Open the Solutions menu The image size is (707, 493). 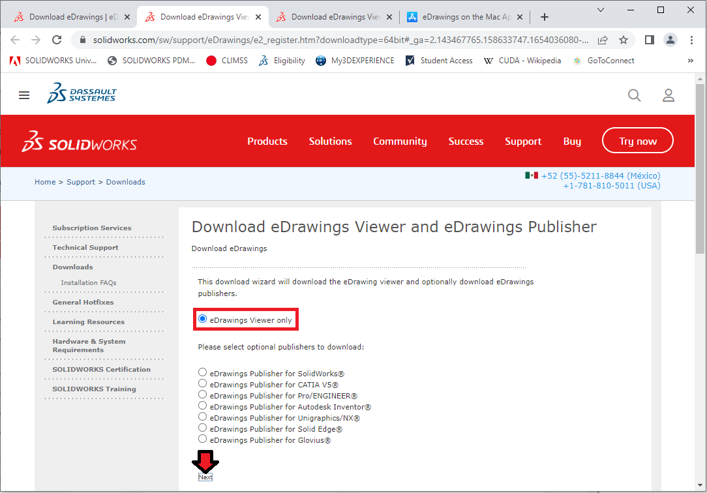pyautogui.click(x=331, y=142)
